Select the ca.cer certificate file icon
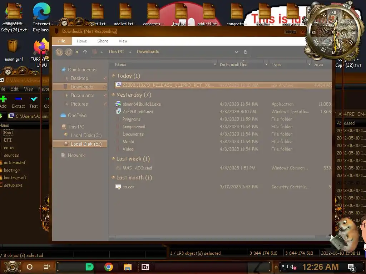The width and height of the screenshot is (366, 274). pos(118,187)
